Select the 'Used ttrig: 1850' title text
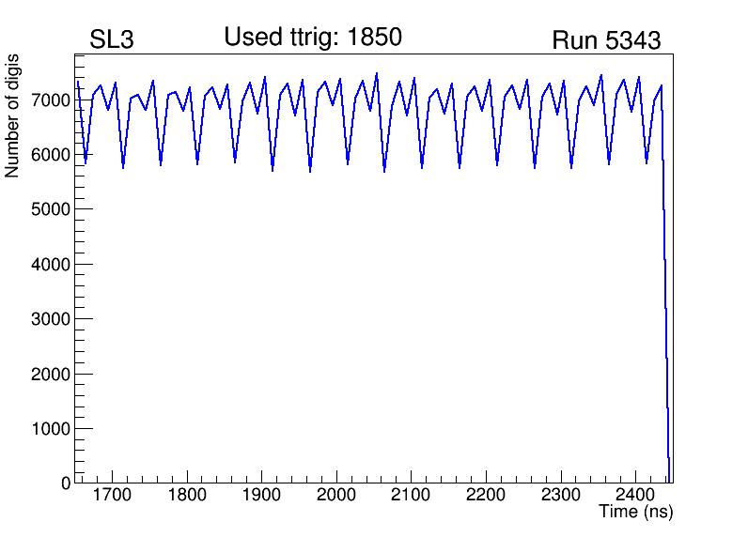Screen dimensions: 748x537 (x=313, y=38)
